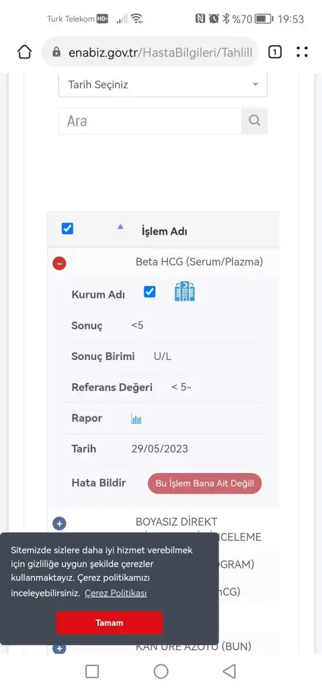Tap the Android back triangle
The image size is (322, 689).
pyautogui.click(x=229, y=671)
